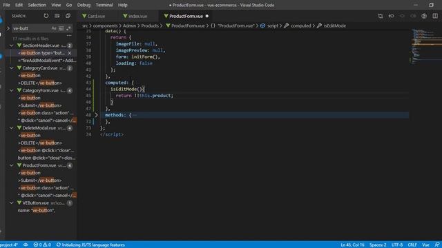
Task: Toggle Match Whole Word in search box
Action: (61, 28)
